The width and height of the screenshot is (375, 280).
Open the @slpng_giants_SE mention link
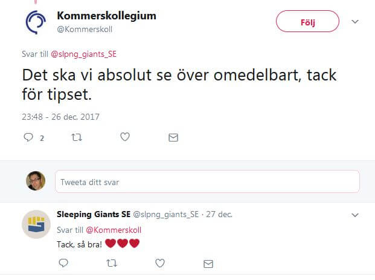pos(84,54)
